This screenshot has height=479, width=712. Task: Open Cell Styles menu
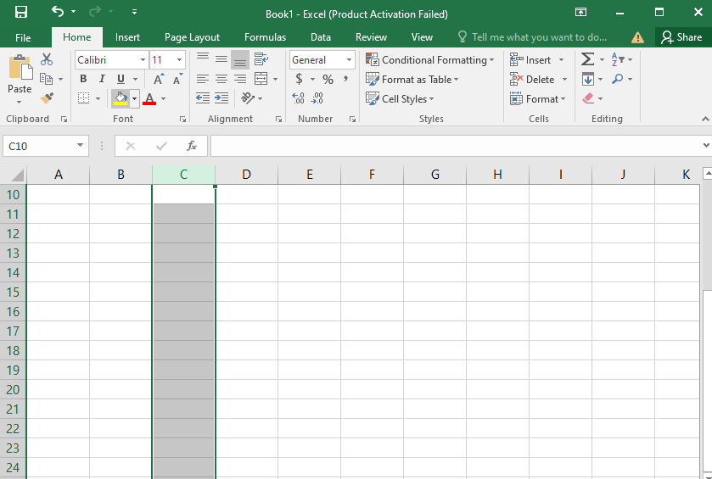pyautogui.click(x=400, y=99)
